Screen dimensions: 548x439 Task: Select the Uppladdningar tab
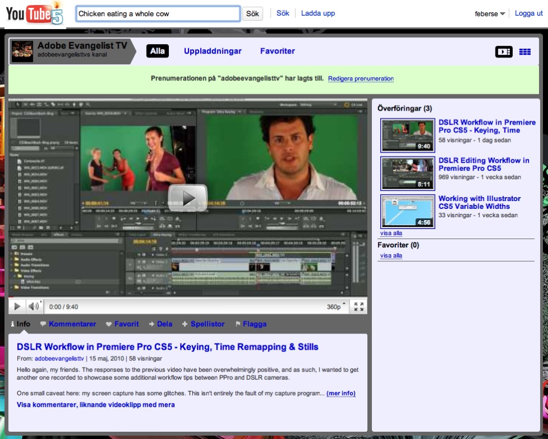click(212, 51)
